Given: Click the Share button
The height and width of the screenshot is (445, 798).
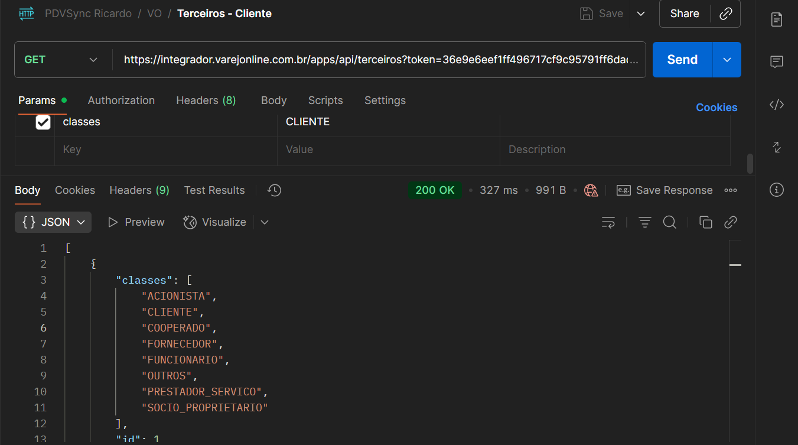Looking at the screenshot, I should pos(685,14).
